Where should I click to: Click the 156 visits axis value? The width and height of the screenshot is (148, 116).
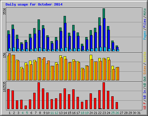4,55
